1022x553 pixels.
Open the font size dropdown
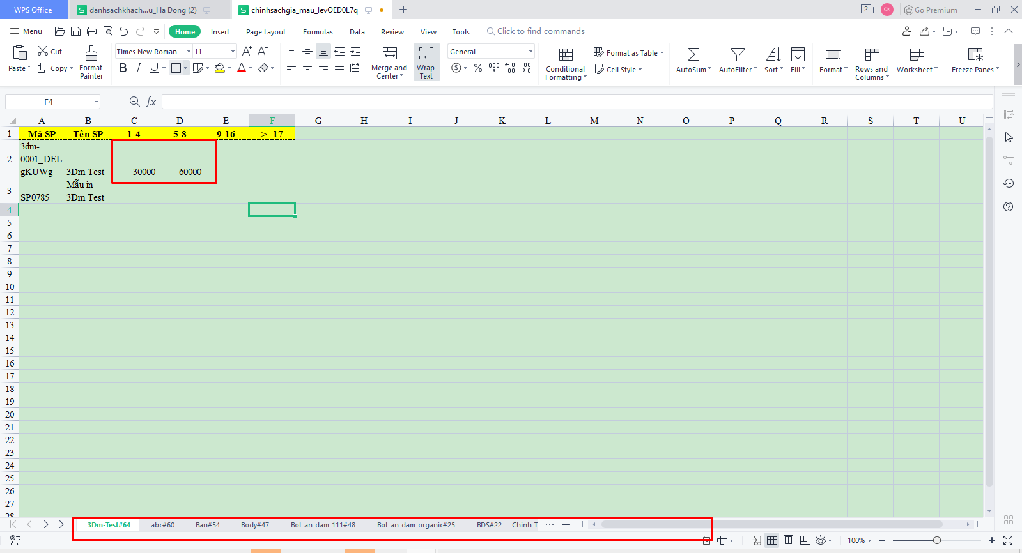[x=233, y=52]
